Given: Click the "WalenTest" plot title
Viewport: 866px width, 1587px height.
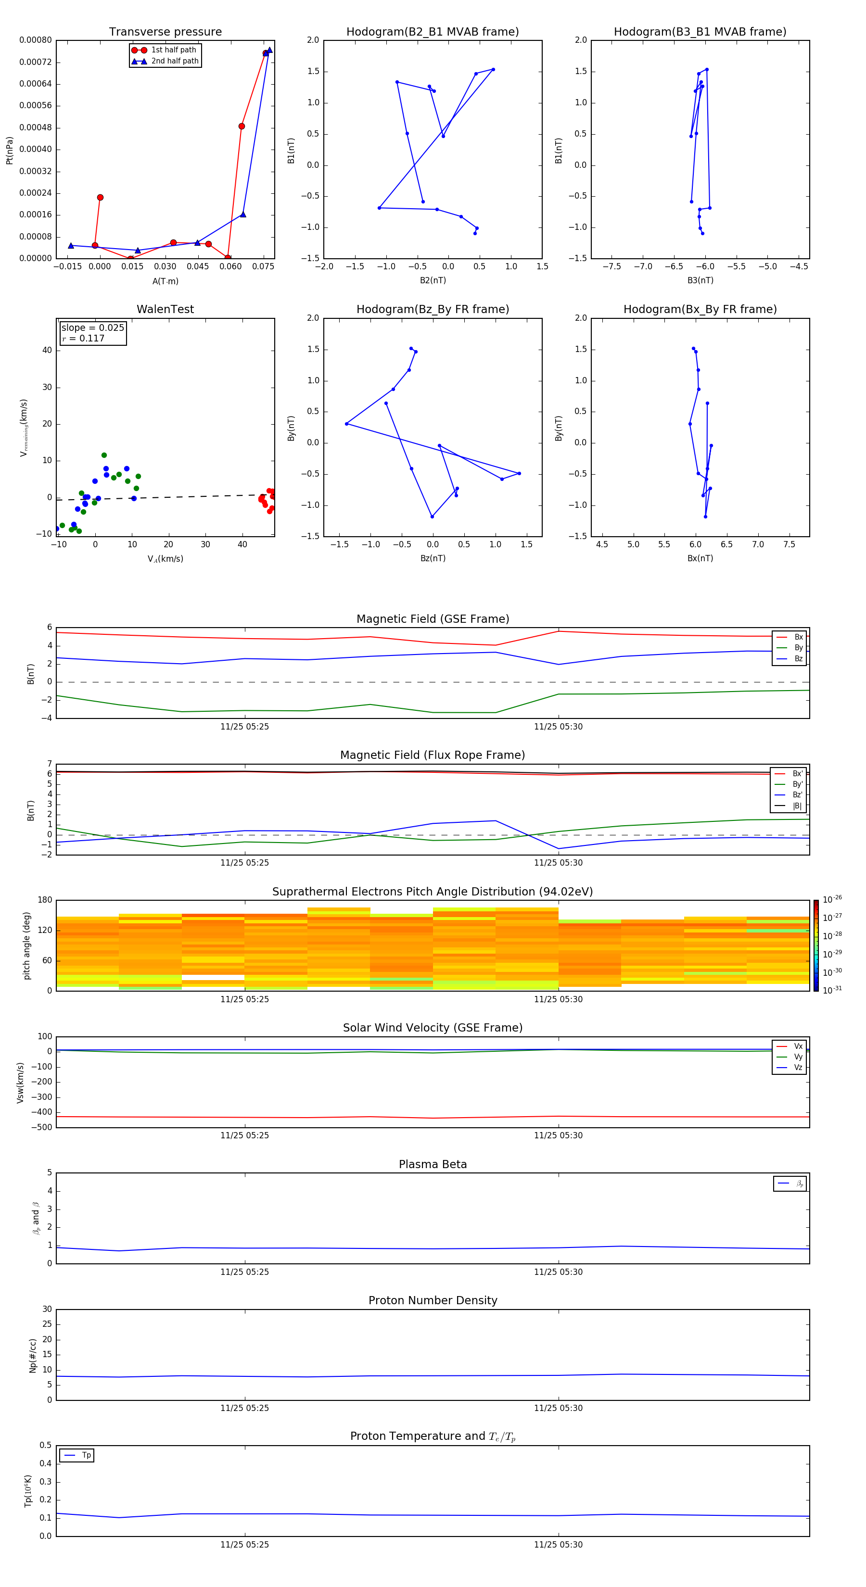Looking at the screenshot, I should [165, 309].
